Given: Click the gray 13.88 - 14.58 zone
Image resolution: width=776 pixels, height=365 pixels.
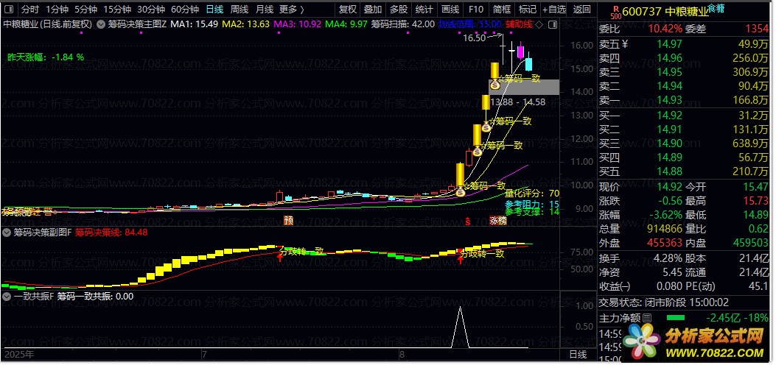Looking at the screenshot, I should pyautogui.click(x=524, y=87).
